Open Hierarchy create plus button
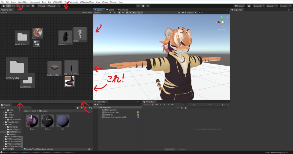The height and width of the screenshot is (154, 293). 96,105
